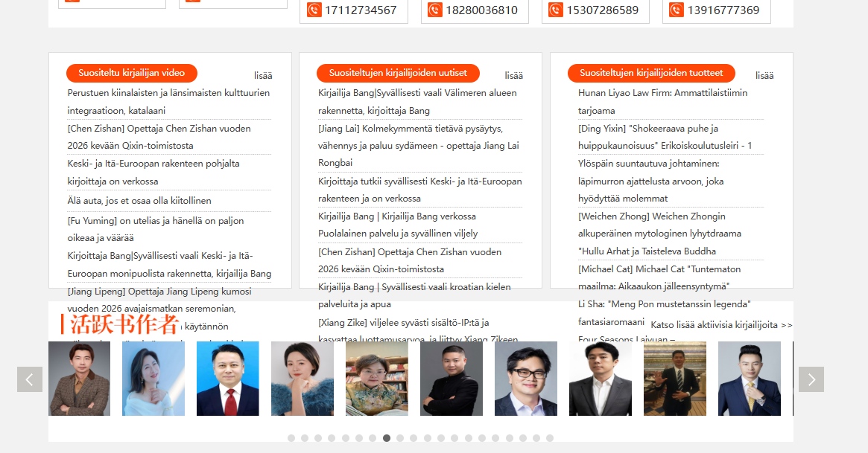Select the first carousel pagination dot
Screen dimensions: 868x453
[291, 438]
